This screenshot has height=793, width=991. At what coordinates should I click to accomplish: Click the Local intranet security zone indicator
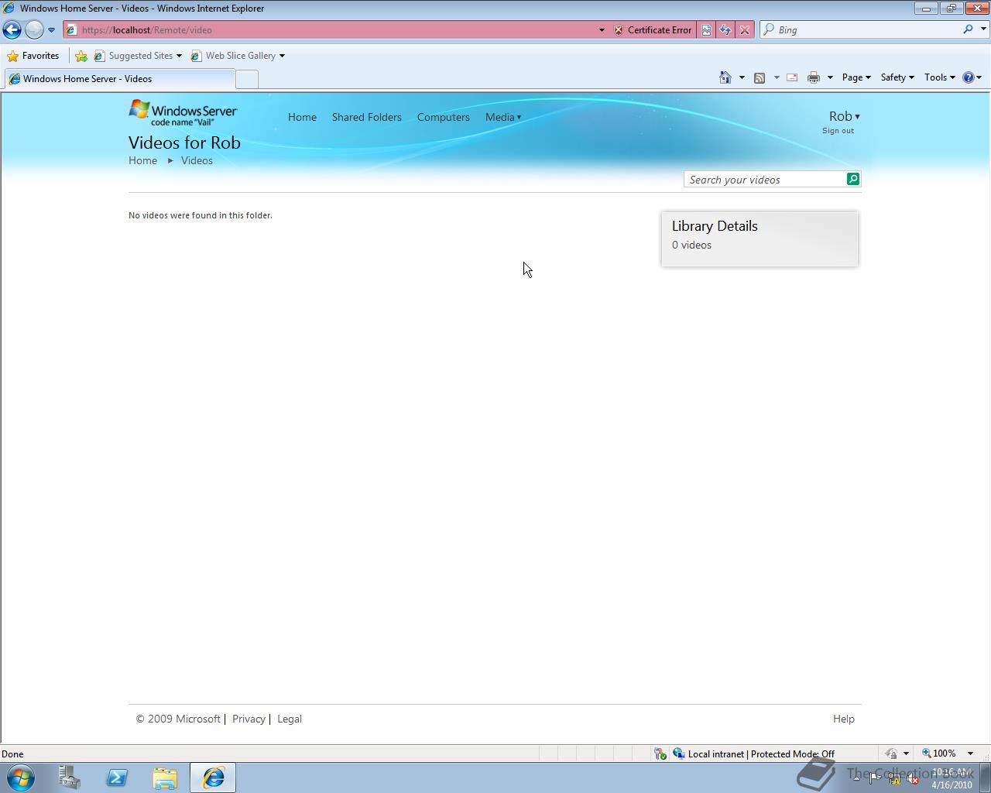click(754, 754)
